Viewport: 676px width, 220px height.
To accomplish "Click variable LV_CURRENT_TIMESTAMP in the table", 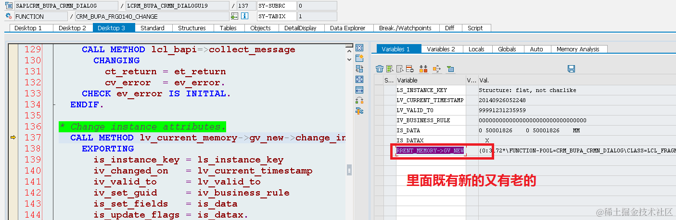I will click(430, 100).
